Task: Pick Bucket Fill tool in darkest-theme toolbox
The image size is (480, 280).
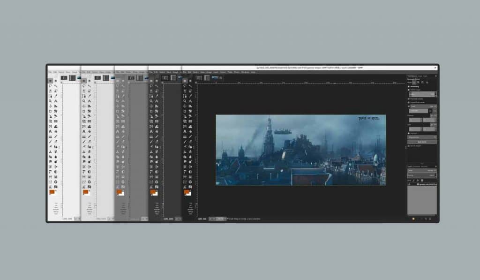Action: click(190, 131)
